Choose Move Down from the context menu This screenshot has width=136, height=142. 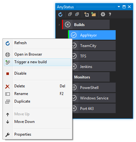point(37,122)
